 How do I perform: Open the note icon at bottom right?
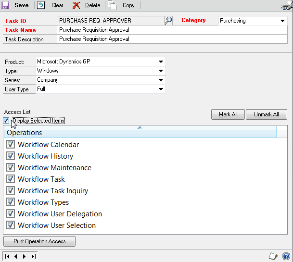click(272, 256)
